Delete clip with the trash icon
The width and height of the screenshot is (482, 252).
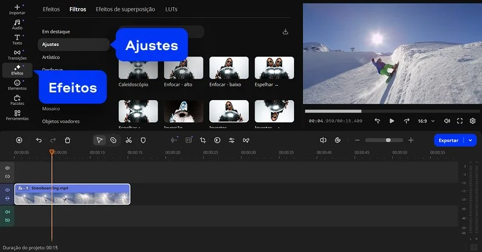[67, 140]
